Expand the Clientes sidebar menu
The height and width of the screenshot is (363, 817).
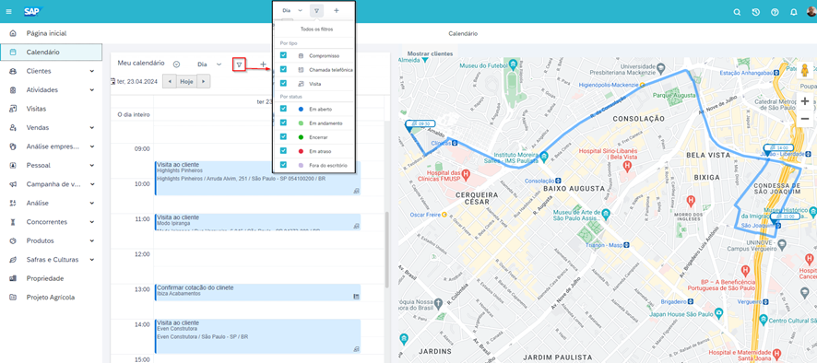91,71
